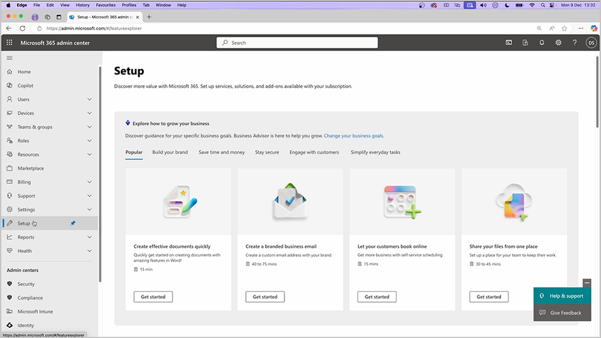Open macOS Wi-Fi status icon
The width and height of the screenshot is (601, 338).
532,5
